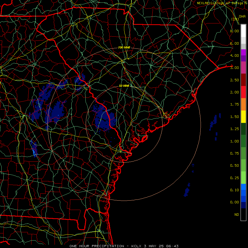Click the [IN] units label
The image size is (248, 248).
235,19
